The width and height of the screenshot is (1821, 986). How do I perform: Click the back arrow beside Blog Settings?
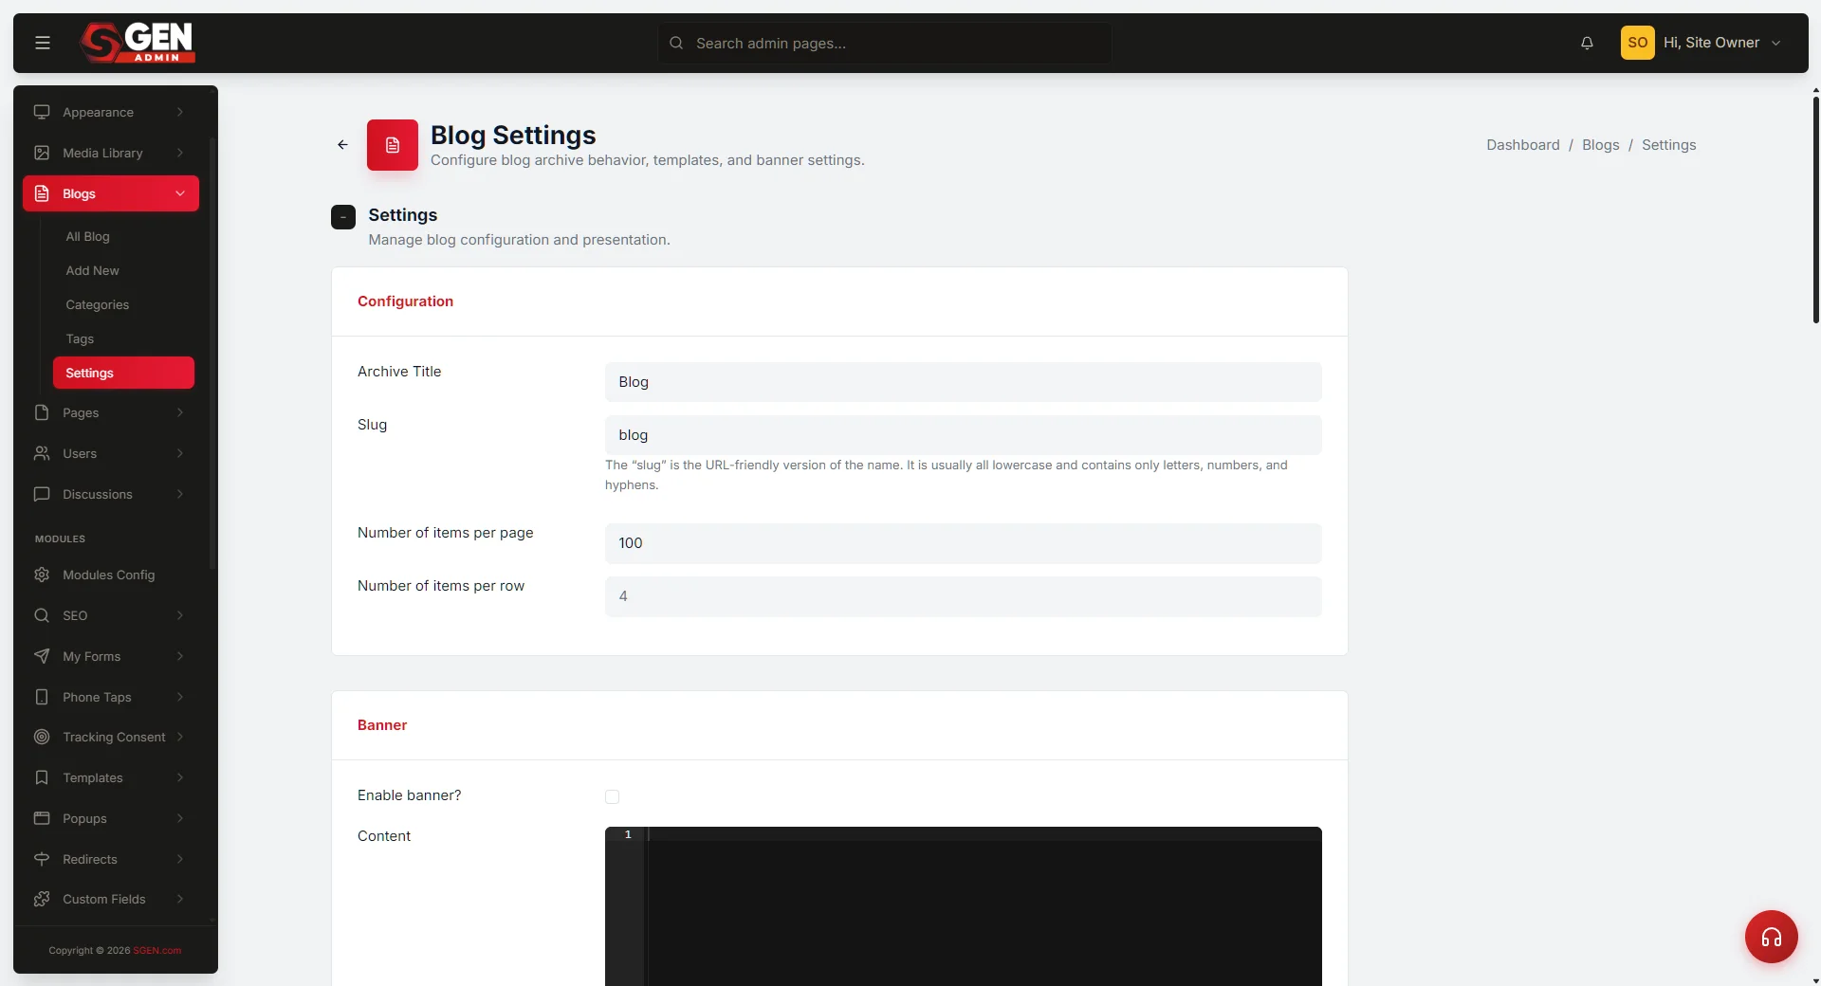click(x=342, y=145)
